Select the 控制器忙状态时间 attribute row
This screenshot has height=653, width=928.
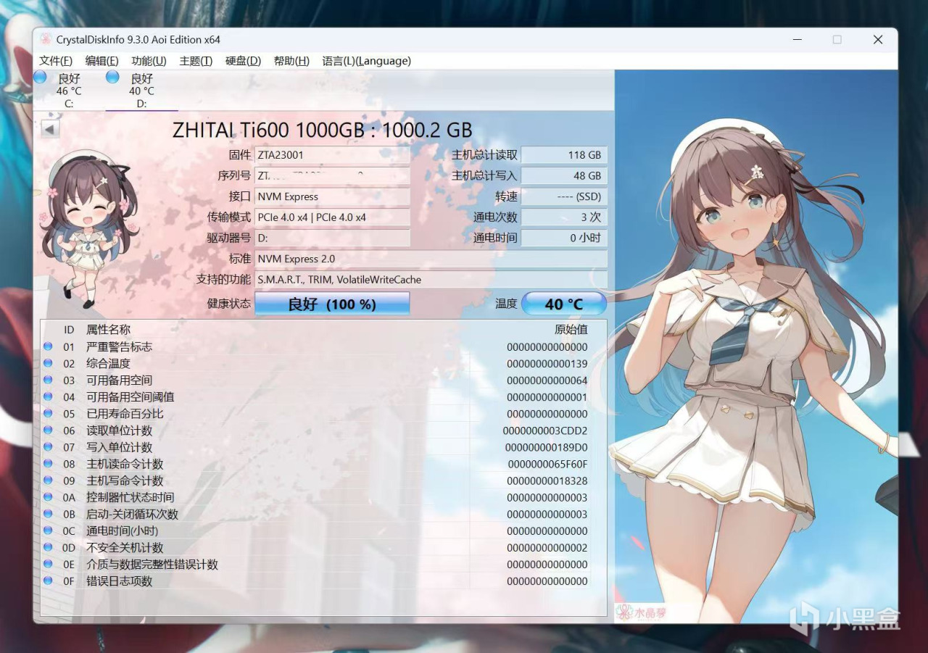316,498
